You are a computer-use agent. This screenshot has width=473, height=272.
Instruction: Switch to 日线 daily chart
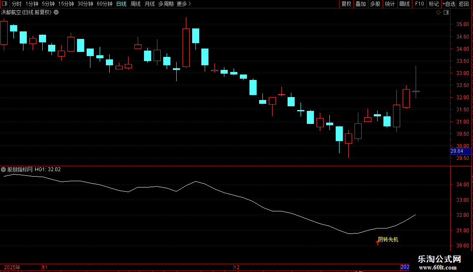[121, 4]
